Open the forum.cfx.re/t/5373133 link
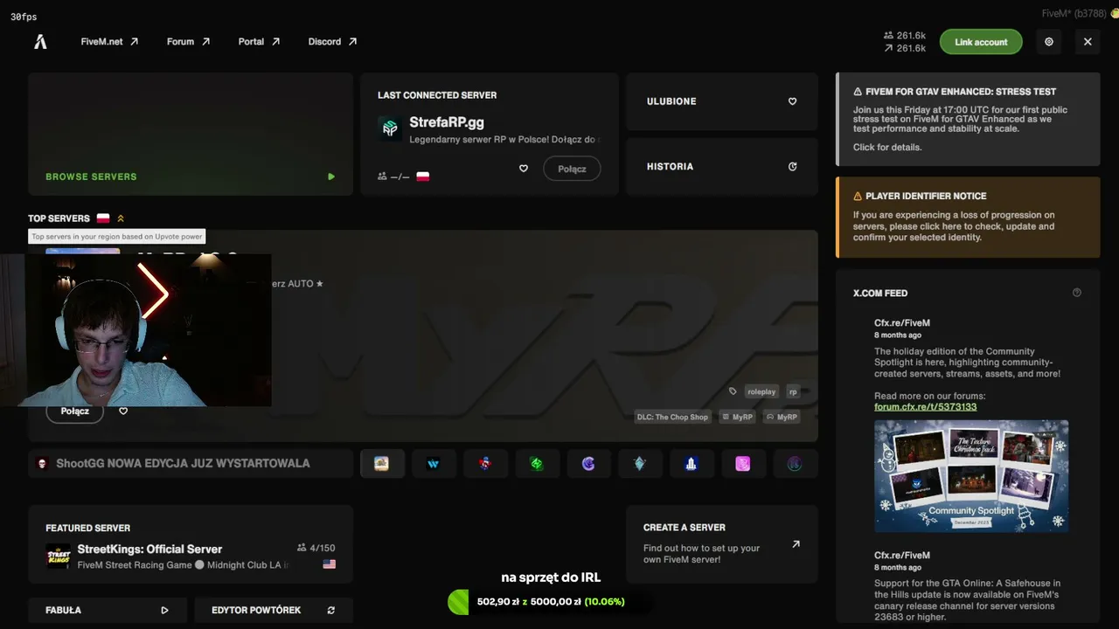Viewport: 1119px width, 629px height. point(925,406)
